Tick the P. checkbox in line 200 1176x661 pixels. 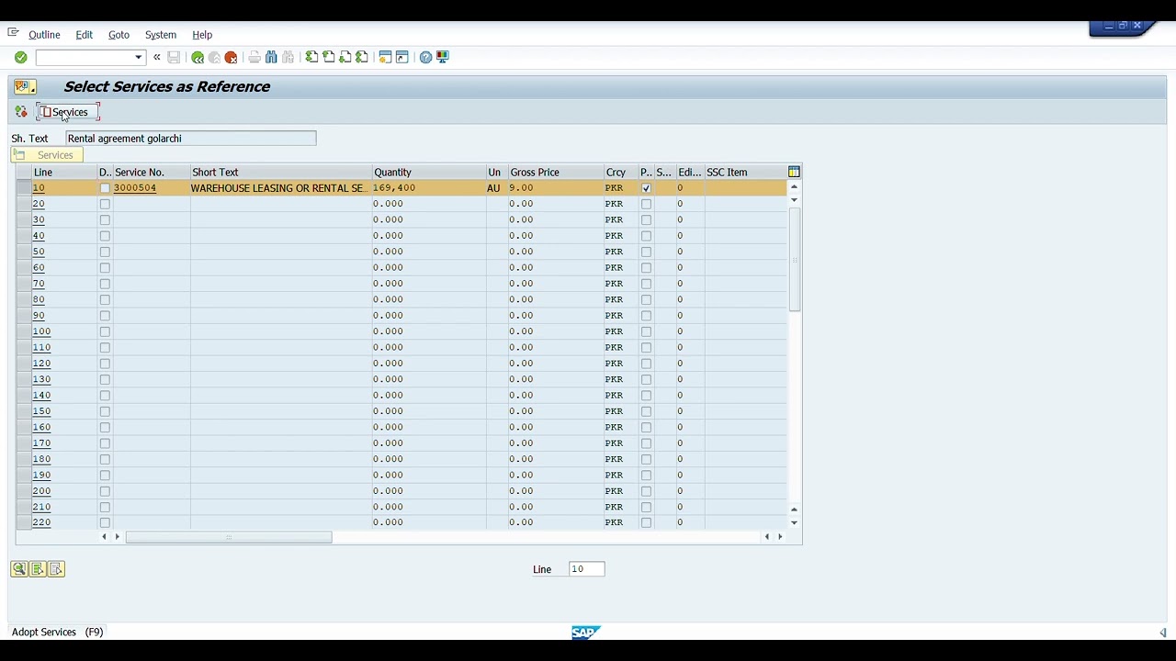[646, 491]
